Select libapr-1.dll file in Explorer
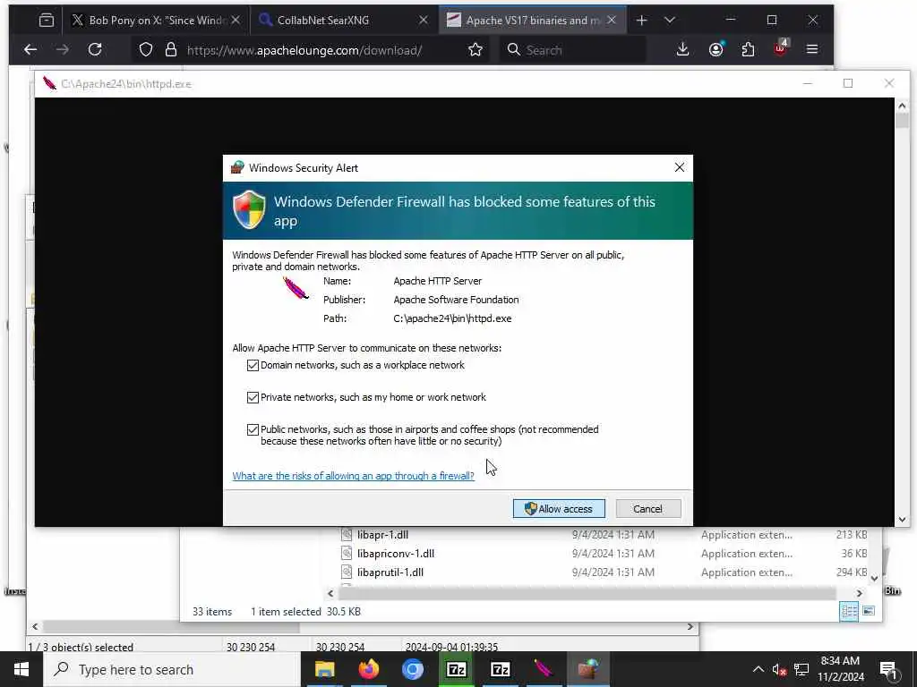 tap(382, 535)
